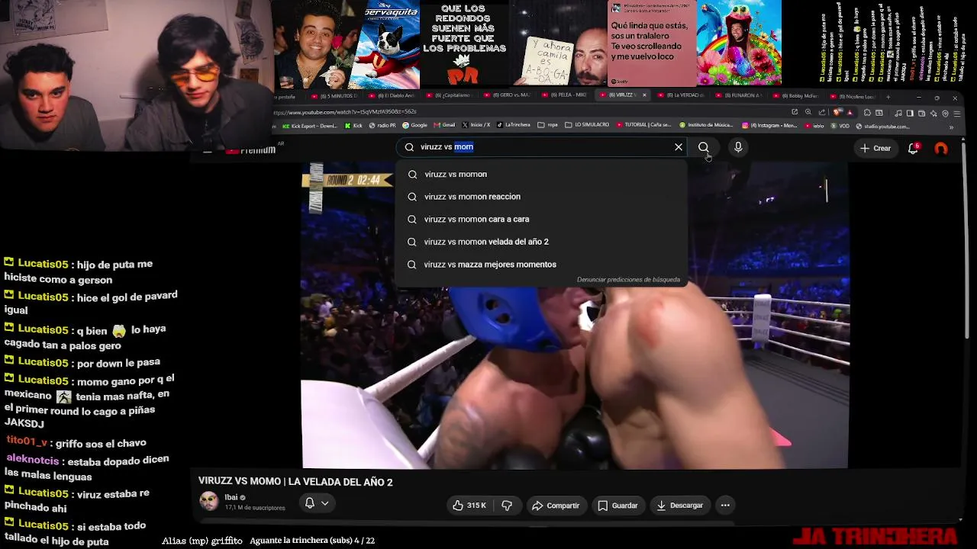Switch to the 'PELEA - MIKI' browser tab
977x549 pixels.
pos(565,96)
